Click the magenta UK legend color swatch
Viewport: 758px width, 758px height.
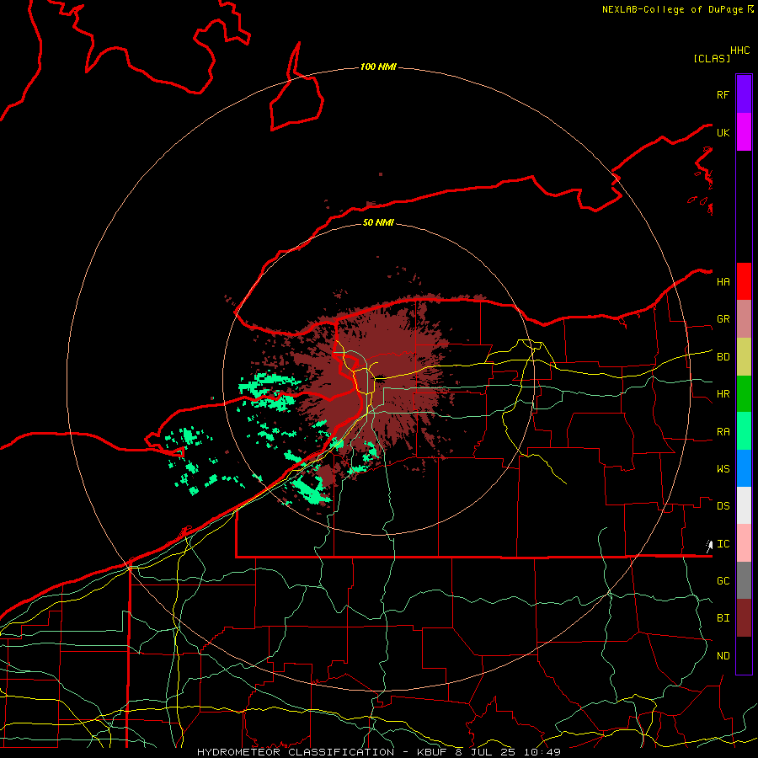click(744, 132)
